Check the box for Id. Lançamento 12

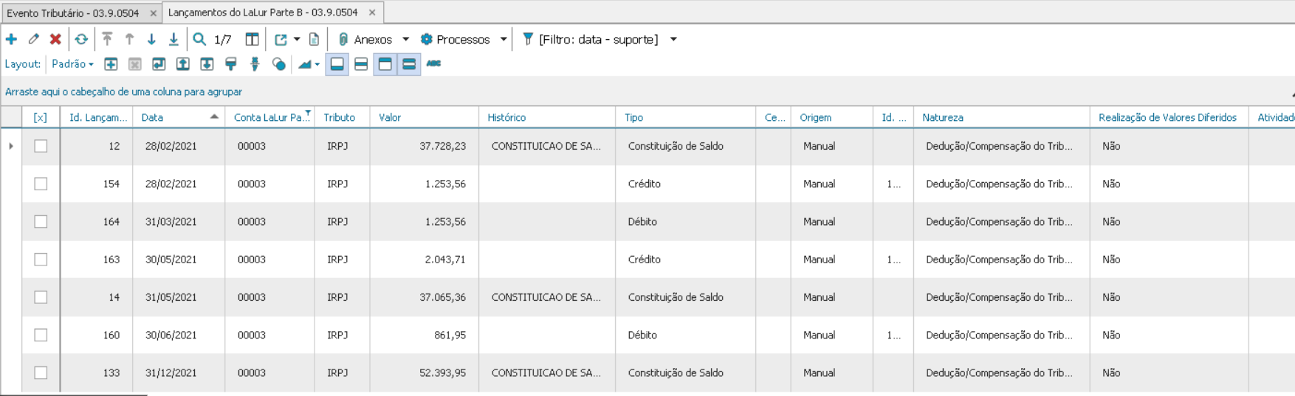point(41,146)
